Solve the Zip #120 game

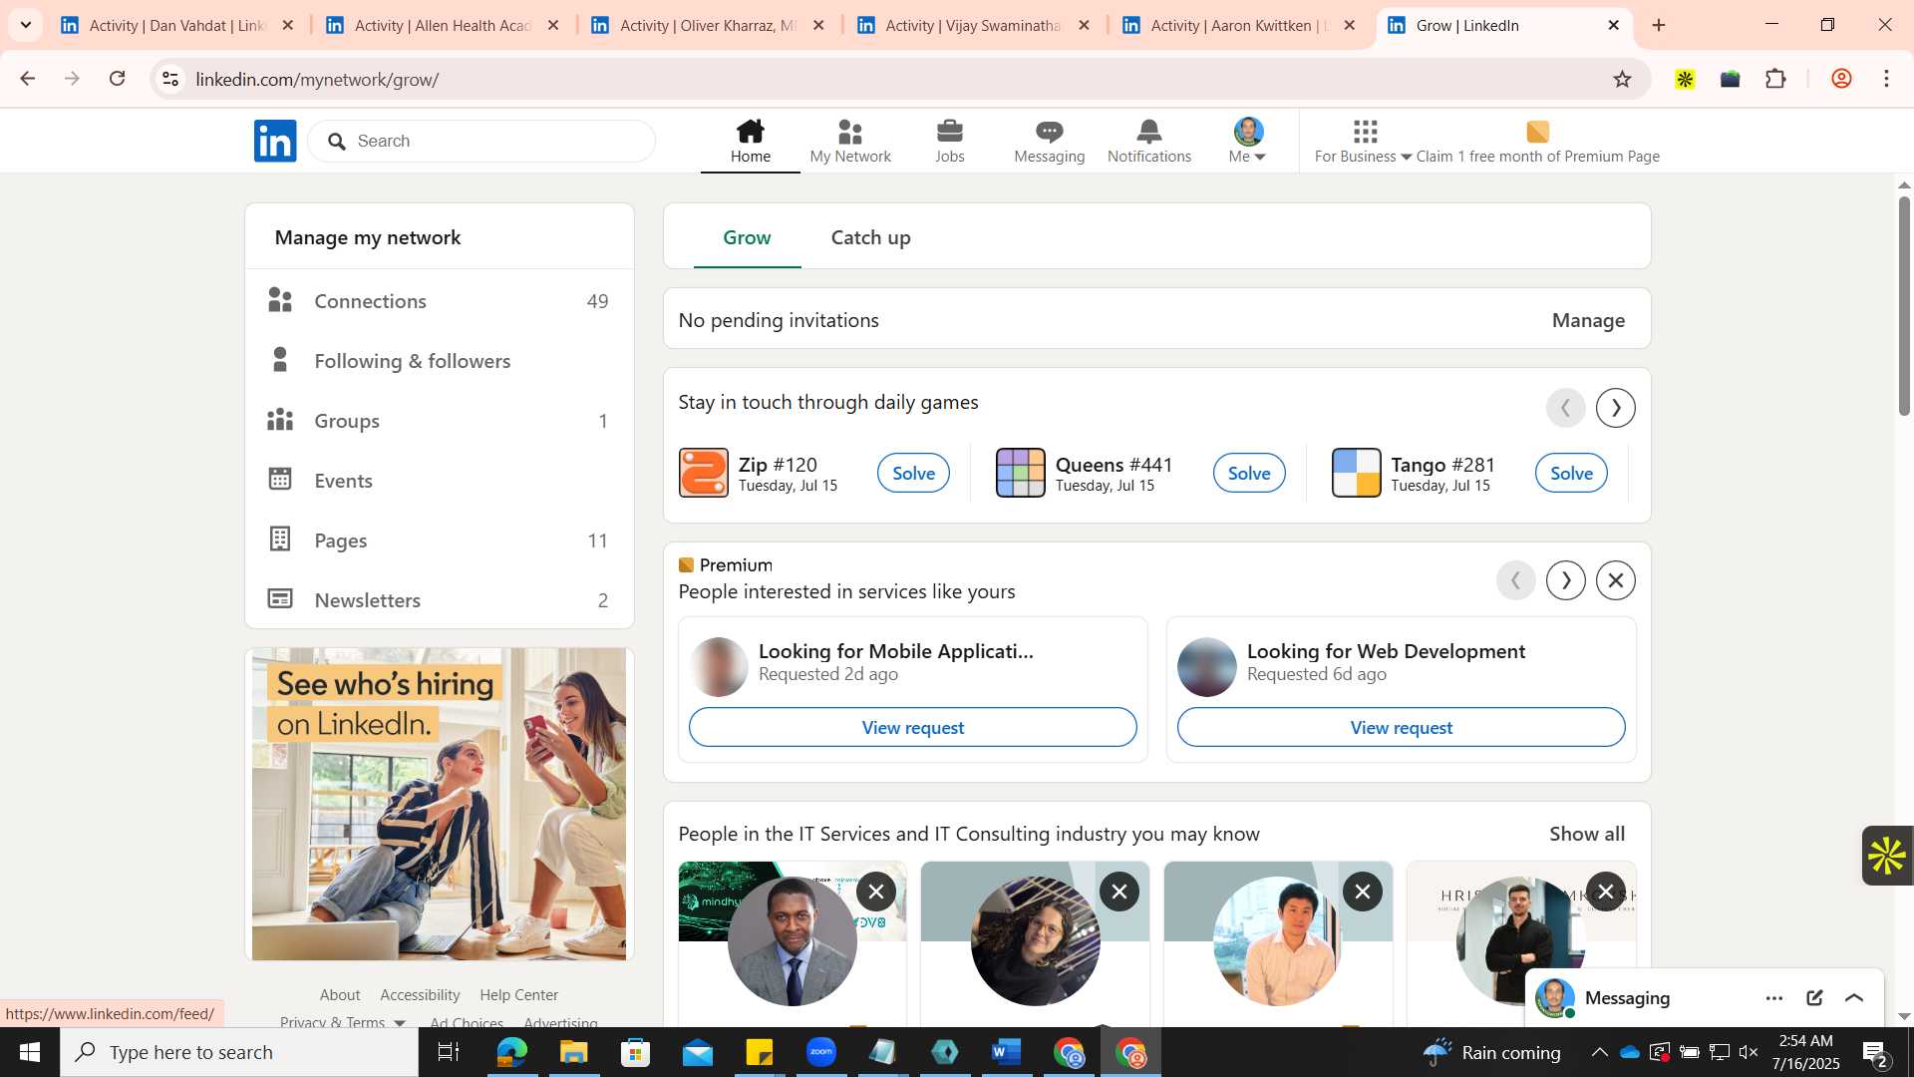[913, 473]
